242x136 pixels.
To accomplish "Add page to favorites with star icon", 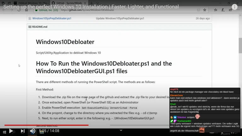I will pyautogui.click(x=205, y=10).
